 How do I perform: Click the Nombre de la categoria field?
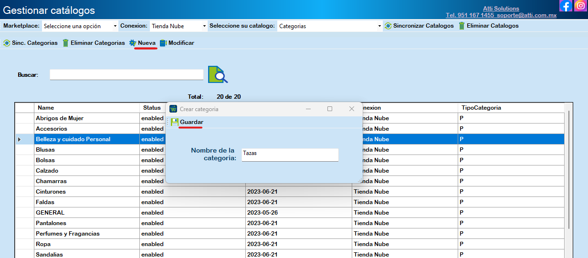click(x=290, y=155)
